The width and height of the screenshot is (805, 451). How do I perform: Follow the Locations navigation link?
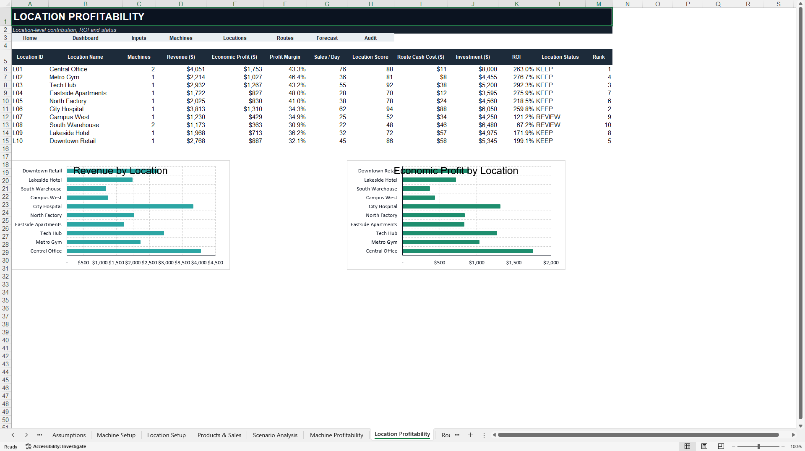[x=235, y=38]
